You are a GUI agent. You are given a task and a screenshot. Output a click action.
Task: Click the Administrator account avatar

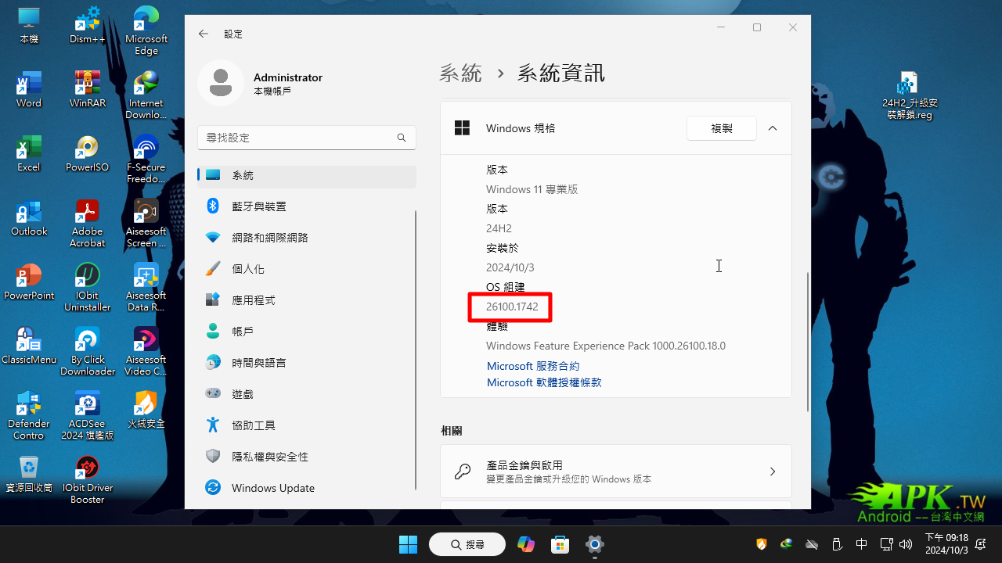[x=221, y=83]
